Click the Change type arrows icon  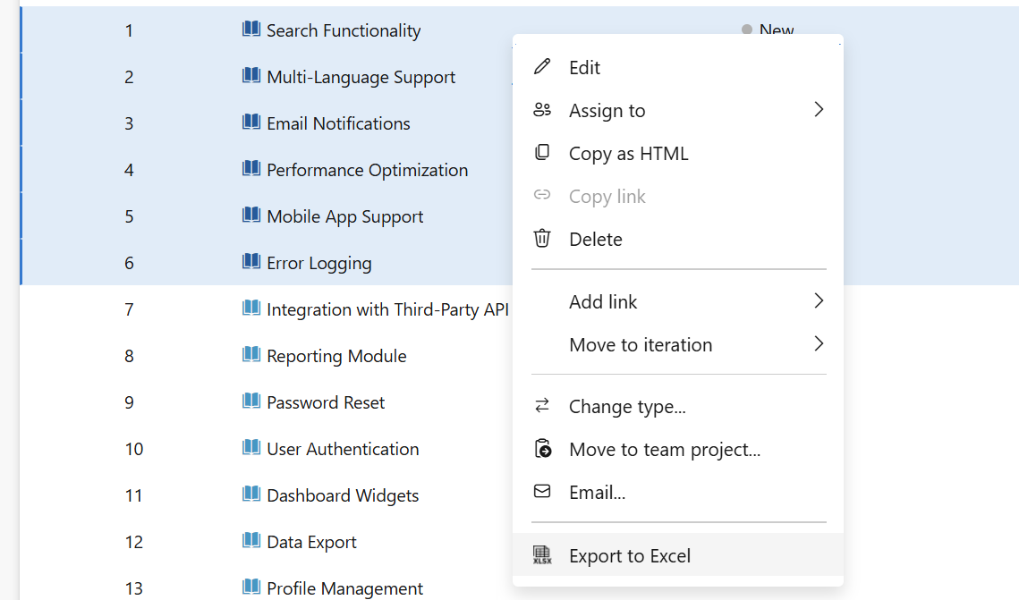pos(542,406)
